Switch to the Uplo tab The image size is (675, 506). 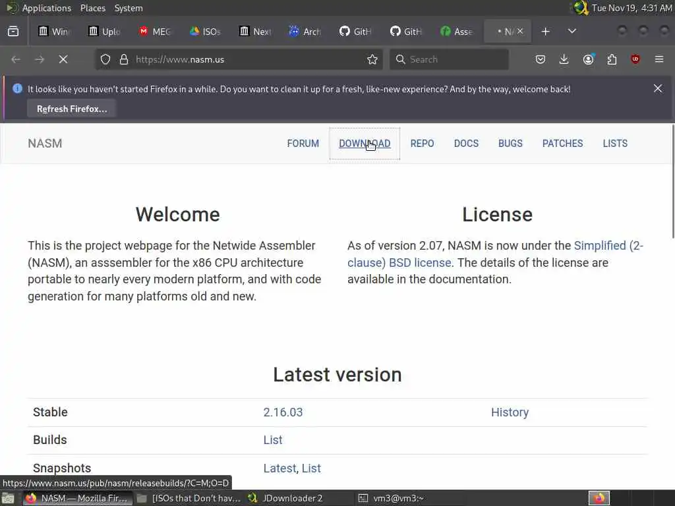(104, 32)
